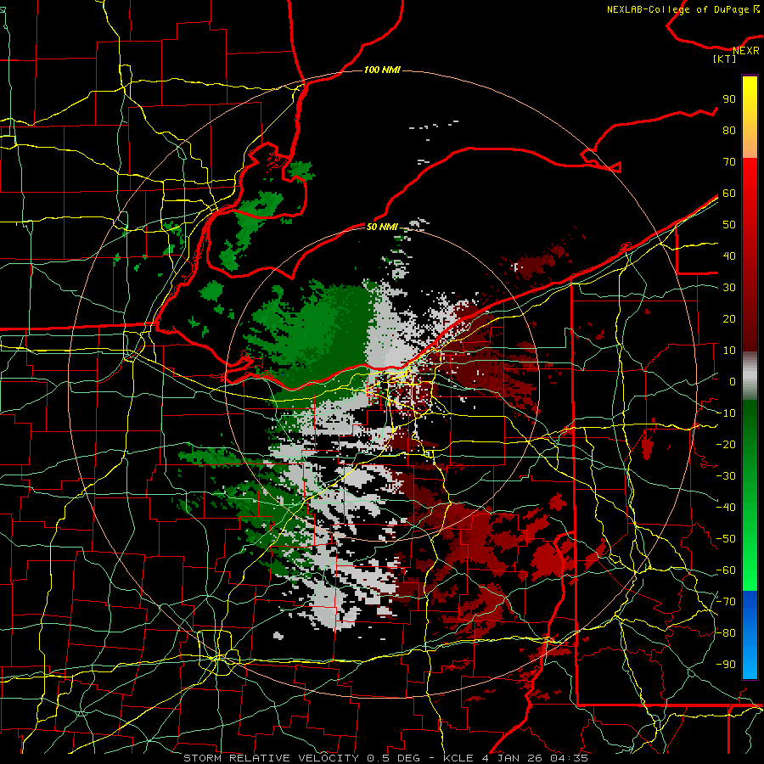Click the KCLE station identifier in caption
This screenshot has height=764, width=764.
coord(458,758)
